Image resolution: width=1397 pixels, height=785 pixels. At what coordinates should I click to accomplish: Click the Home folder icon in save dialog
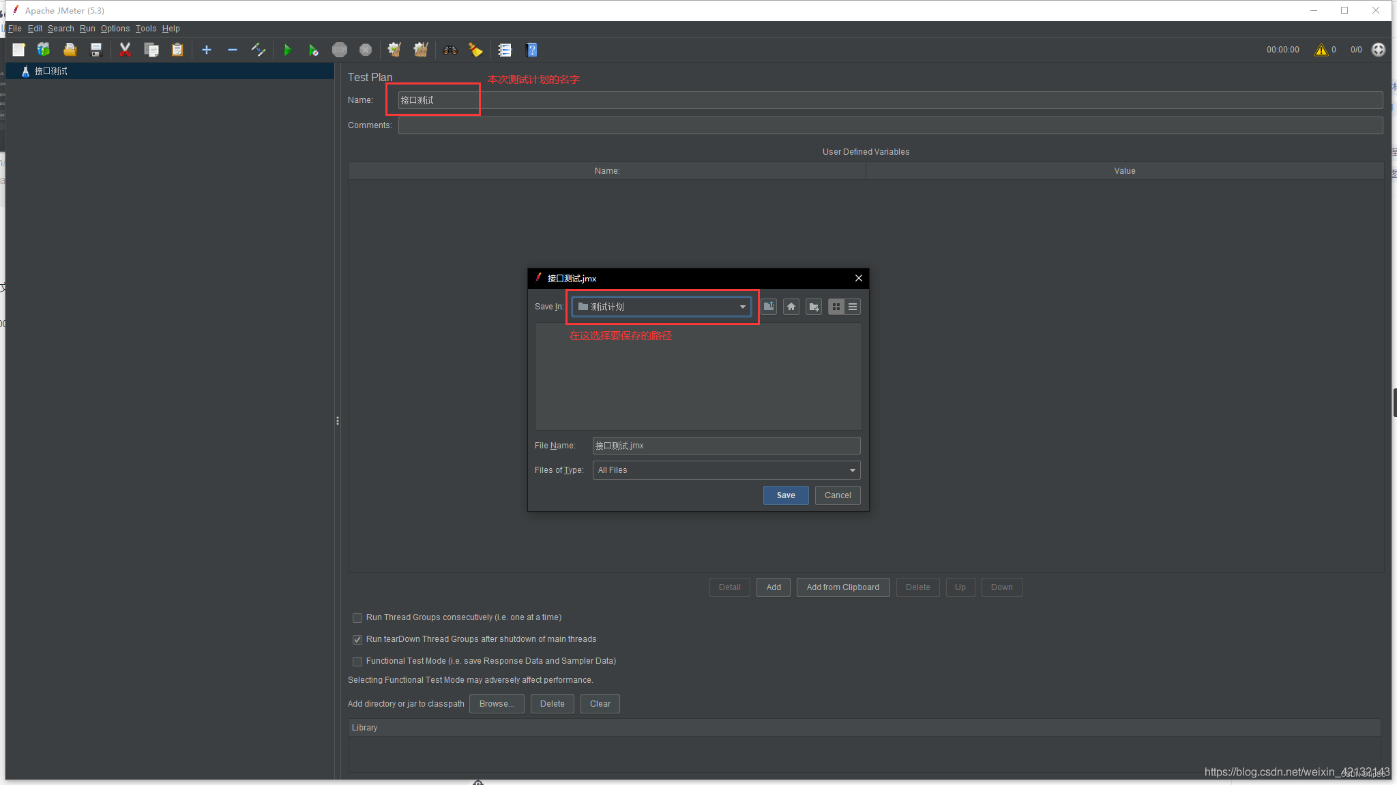tap(791, 307)
